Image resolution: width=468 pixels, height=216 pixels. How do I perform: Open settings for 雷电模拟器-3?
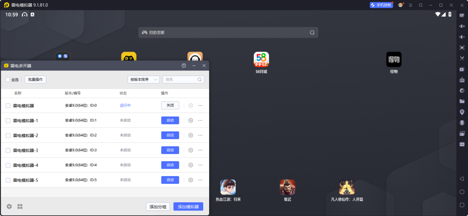191,150
